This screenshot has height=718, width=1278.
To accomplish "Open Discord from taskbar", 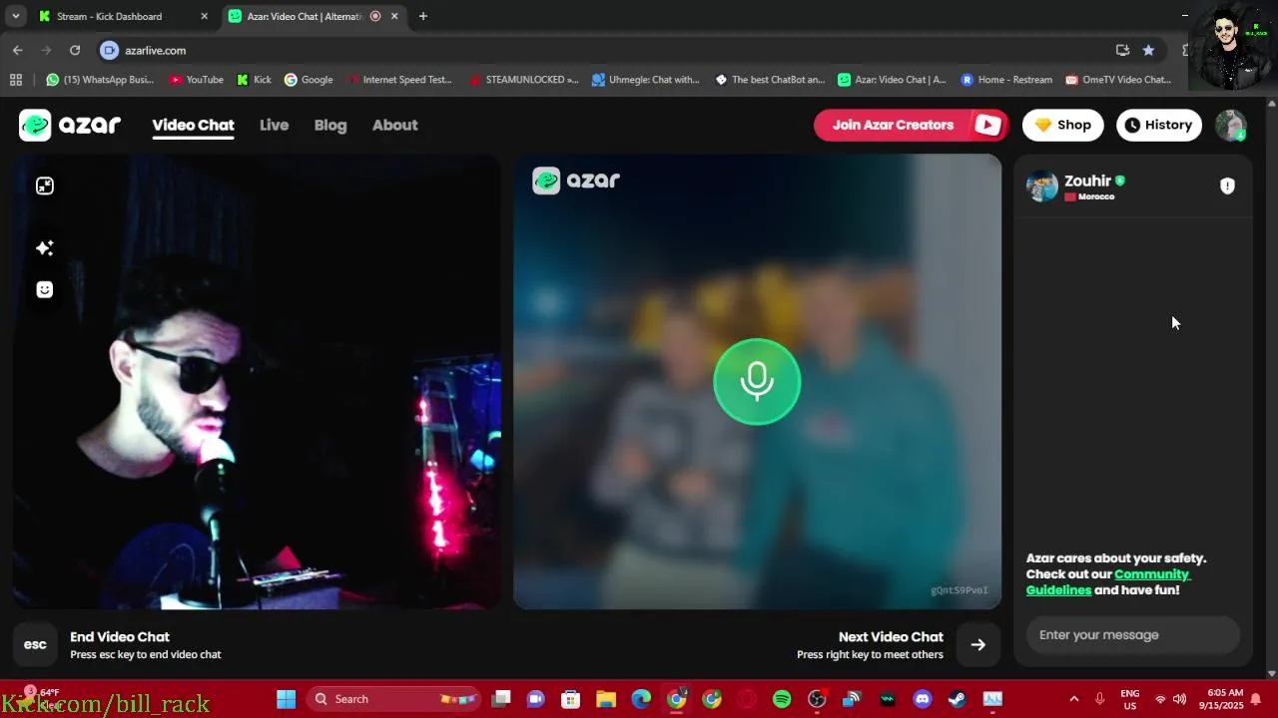I will (923, 699).
